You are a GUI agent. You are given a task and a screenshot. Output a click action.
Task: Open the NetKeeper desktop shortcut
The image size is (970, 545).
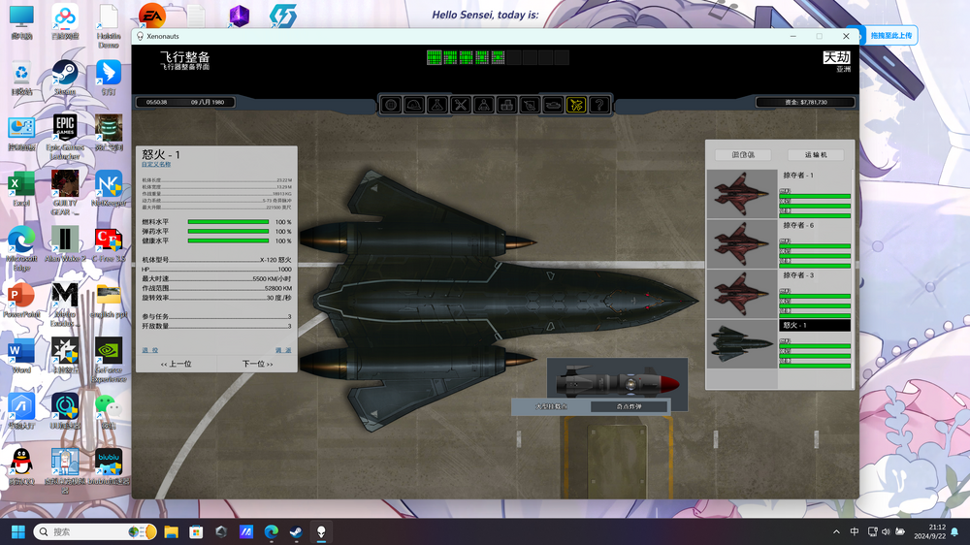pyautogui.click(x=109, y=188)
